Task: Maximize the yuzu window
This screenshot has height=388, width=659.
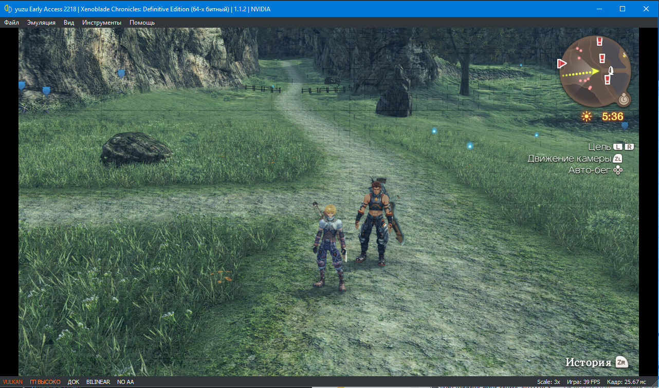Action: [x=622, y=9]
